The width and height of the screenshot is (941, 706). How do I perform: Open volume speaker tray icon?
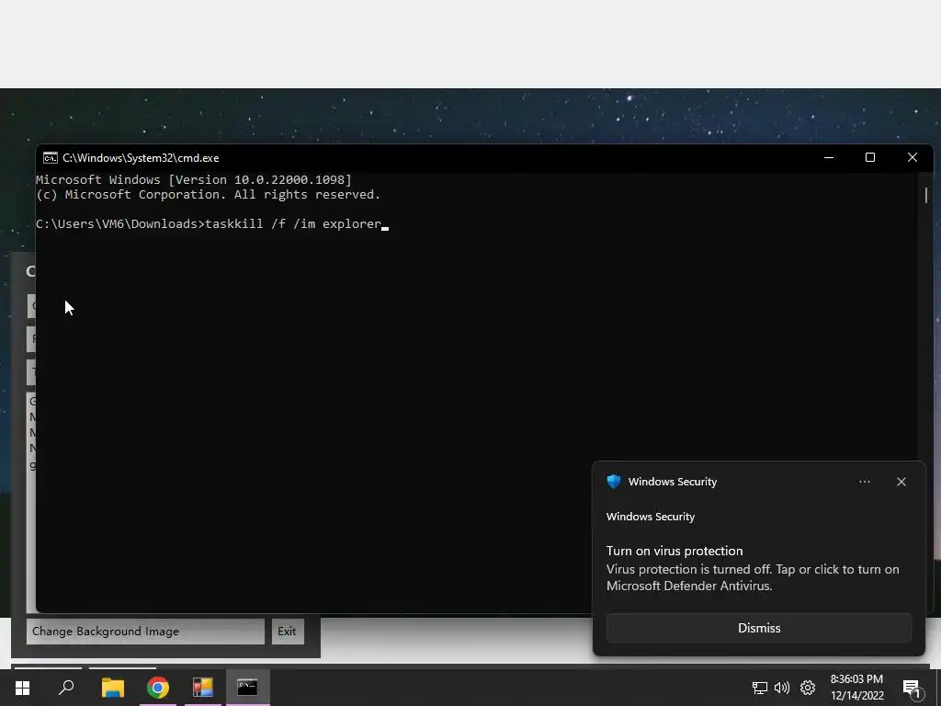(781, 688)
